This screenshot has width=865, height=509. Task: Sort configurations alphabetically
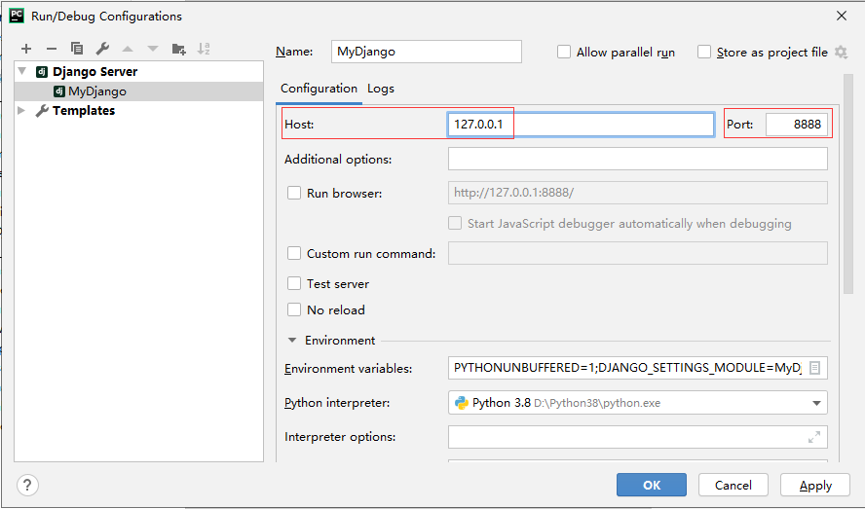pos(204,49)
